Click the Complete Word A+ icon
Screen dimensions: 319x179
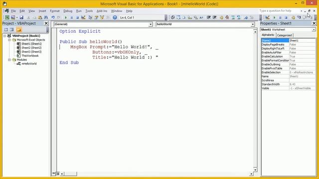click(201, 17)
